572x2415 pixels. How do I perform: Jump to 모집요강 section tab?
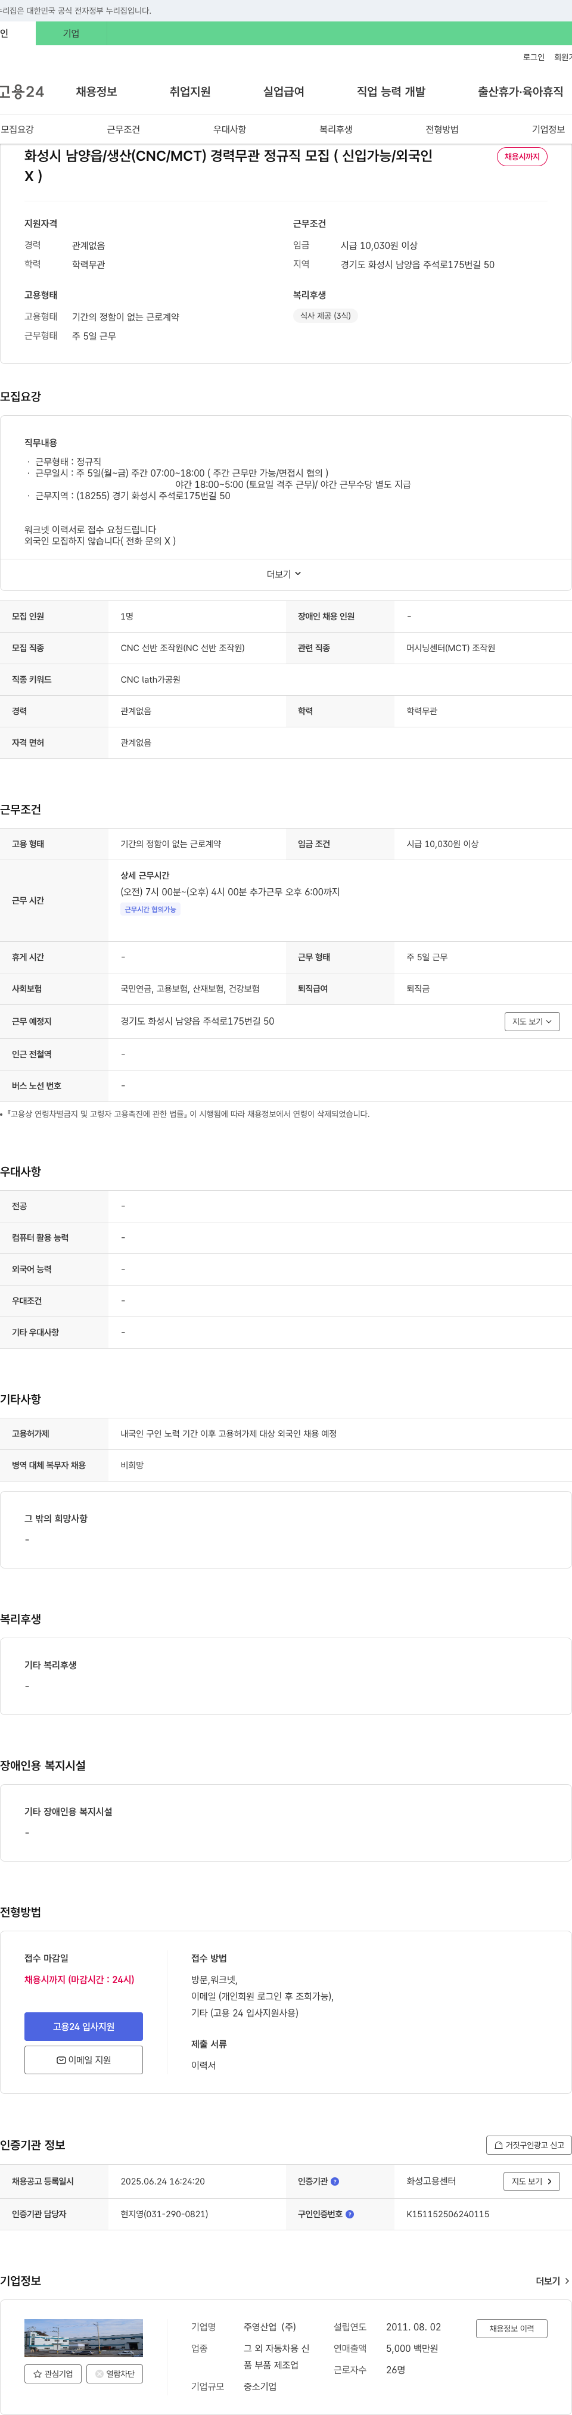click(17, 129)
